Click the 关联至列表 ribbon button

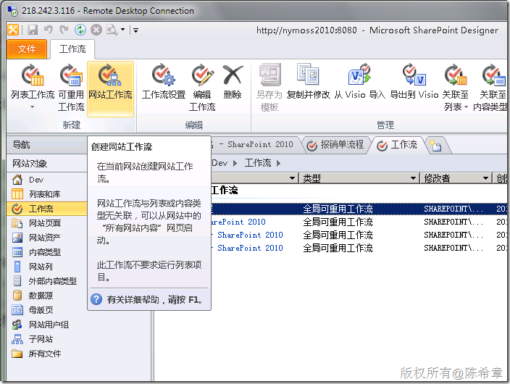tap(456, 88)
